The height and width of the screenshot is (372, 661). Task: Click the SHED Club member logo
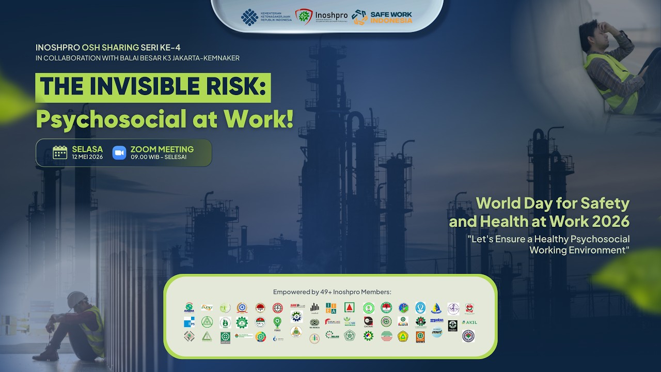click(297, 305)
